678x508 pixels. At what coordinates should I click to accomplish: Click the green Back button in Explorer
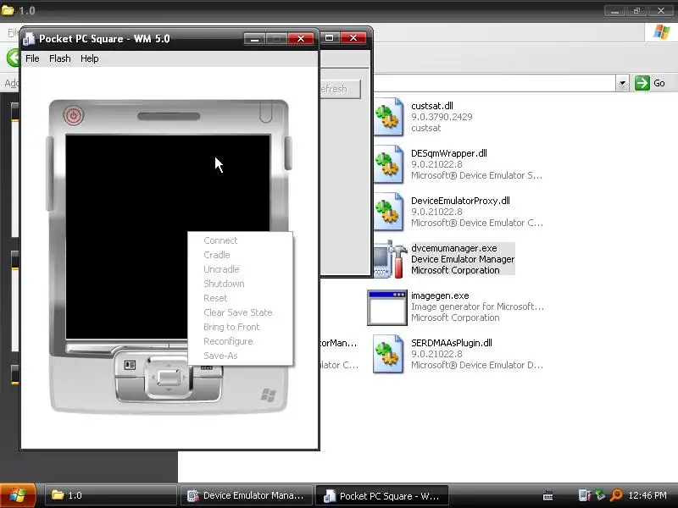coord(13,58)
